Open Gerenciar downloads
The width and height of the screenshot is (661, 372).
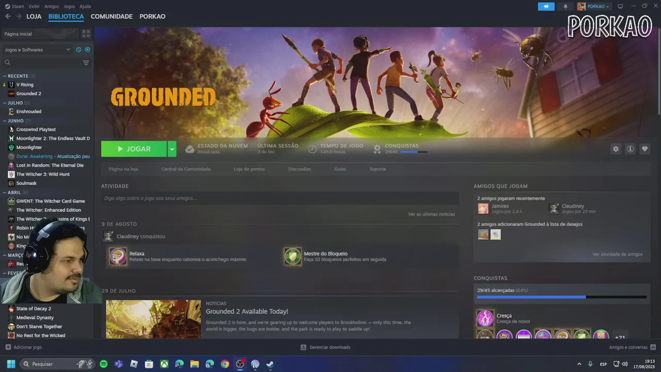pos(325,347)
